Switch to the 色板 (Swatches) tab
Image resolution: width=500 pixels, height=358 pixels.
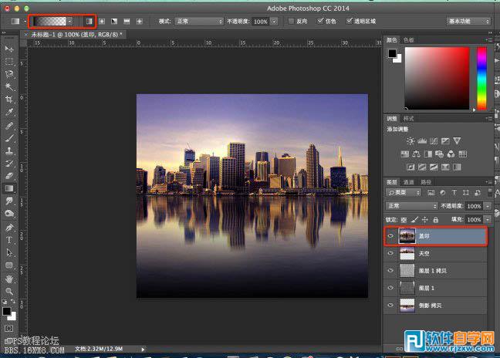[x=409, y=39]
